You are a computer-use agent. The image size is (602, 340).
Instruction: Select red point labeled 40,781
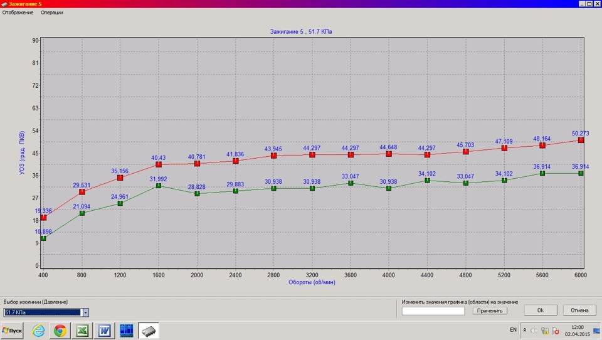[197, 164]
